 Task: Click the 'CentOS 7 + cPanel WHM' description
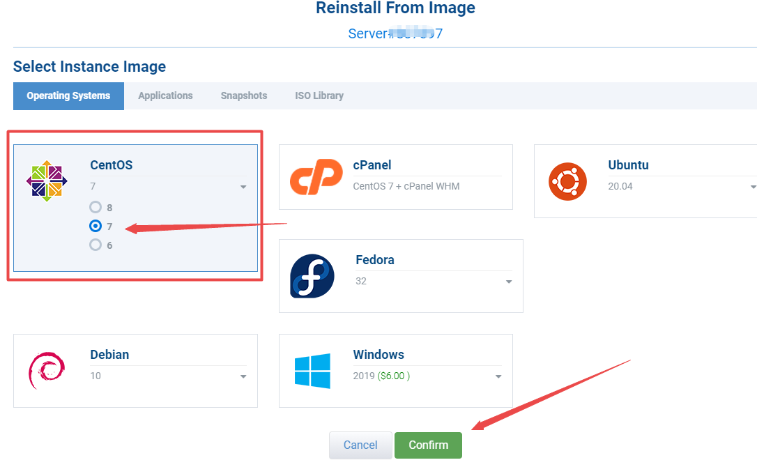click(406, 186)
